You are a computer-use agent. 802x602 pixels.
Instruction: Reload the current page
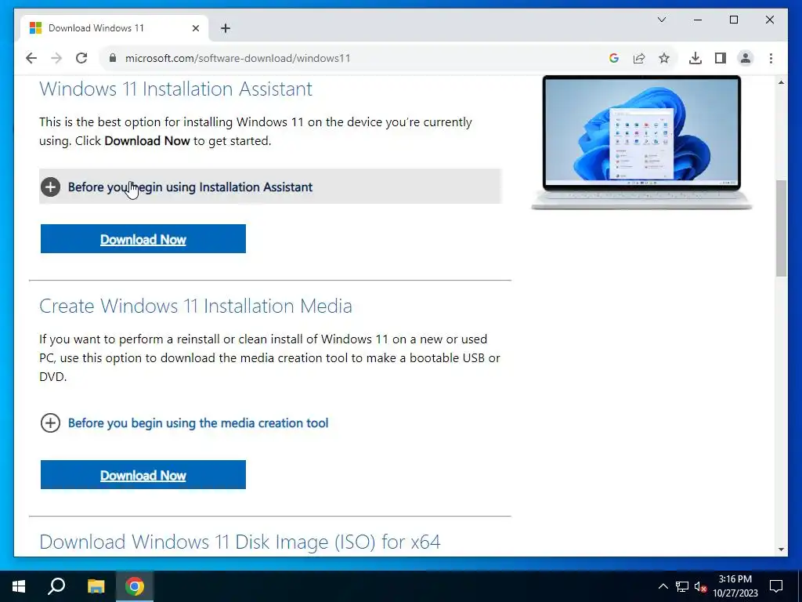point(81,58)
